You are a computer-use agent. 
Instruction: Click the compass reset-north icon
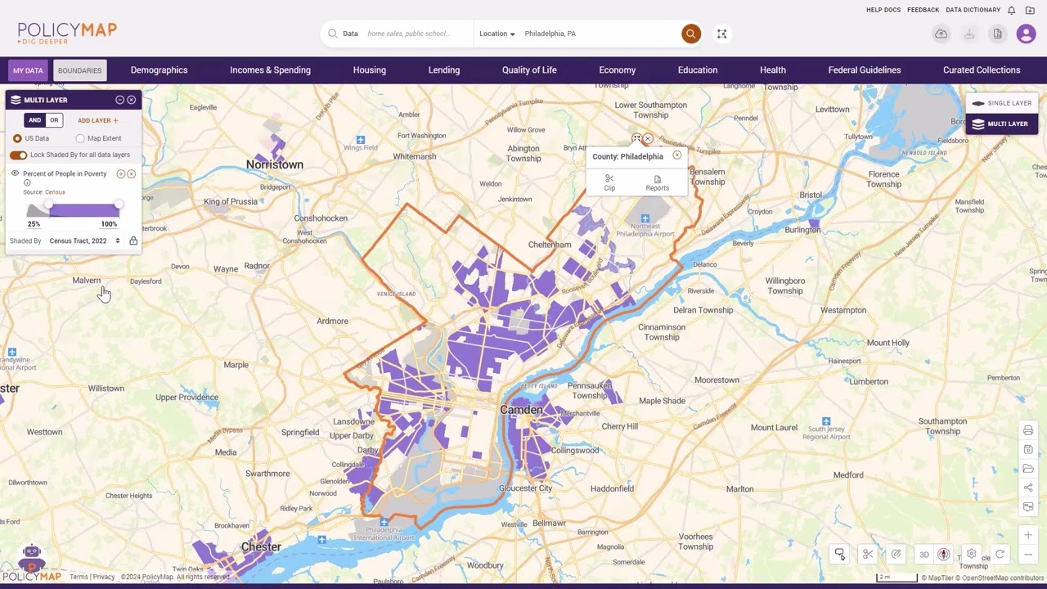point(943,554)
